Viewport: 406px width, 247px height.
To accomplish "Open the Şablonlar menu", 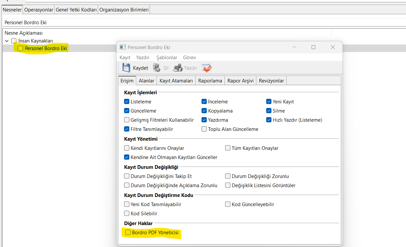I will [x=167, y=57].
